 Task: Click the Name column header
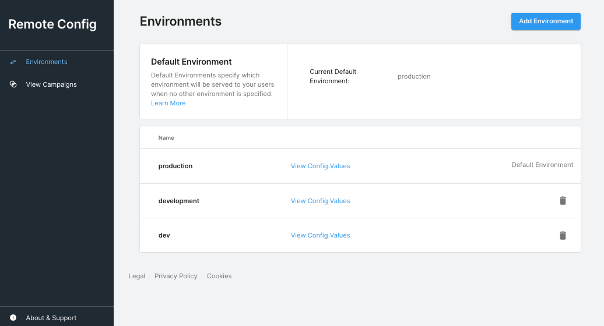pos(166,137)
